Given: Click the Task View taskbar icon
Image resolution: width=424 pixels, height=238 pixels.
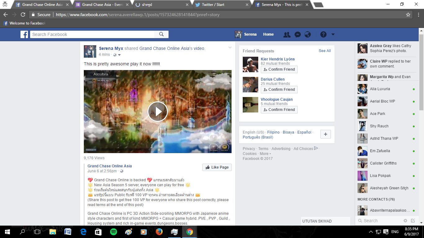Looking at the screenshot, I should 37,232.
